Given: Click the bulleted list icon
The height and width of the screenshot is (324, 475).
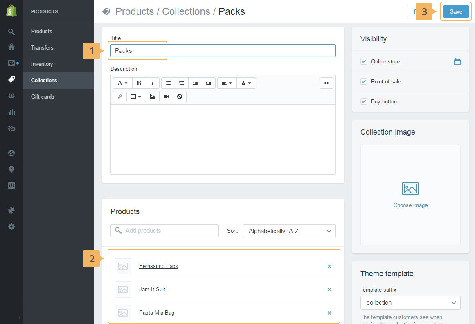Looking at the screenshot, I should coord(168,83).
